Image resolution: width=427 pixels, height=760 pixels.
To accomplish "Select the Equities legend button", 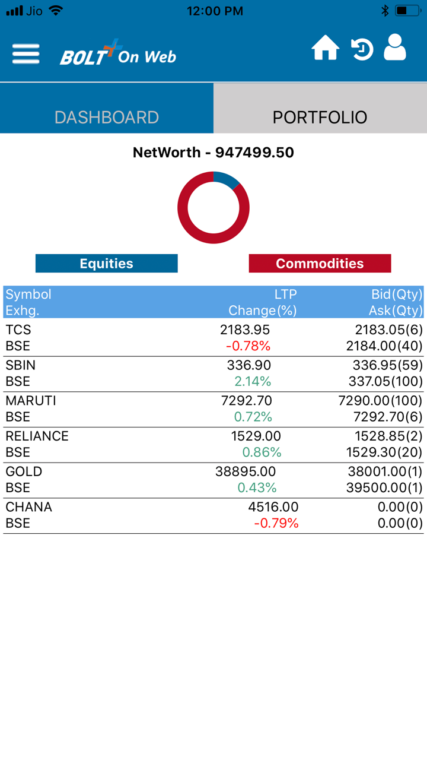I will tap(107, 264).
